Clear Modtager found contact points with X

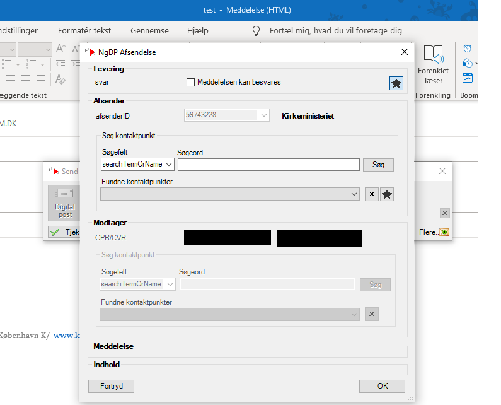[x=372, y=314]
